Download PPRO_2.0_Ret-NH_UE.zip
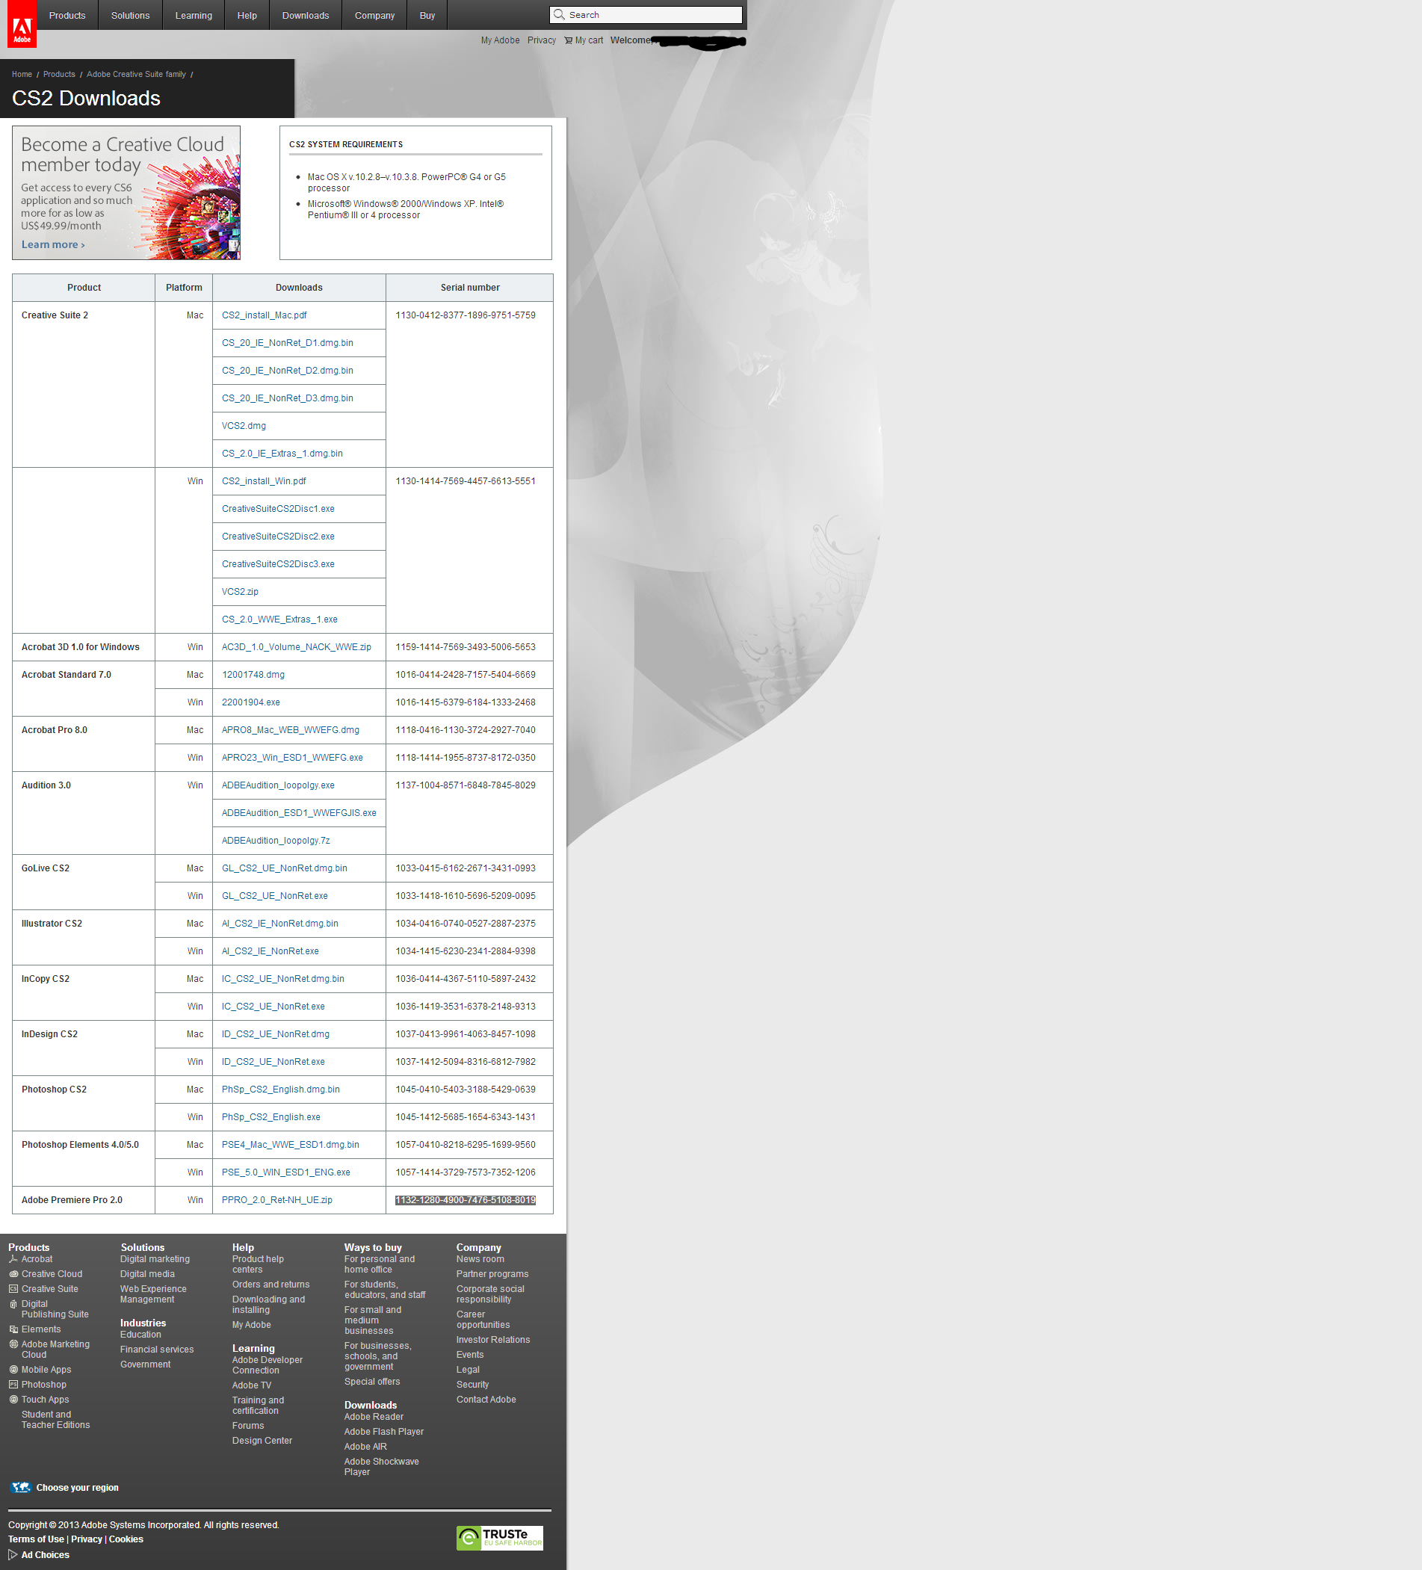The width and height of the screenshot is (1422, 1570). [x=277, y=1200]
